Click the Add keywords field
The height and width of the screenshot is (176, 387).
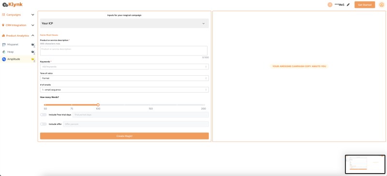click(x=124, y=67)
